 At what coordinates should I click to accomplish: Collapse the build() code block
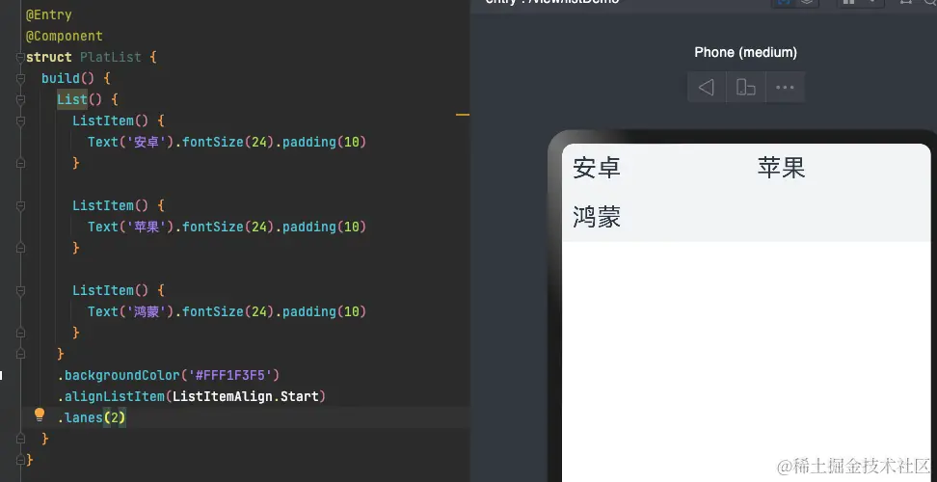(x=20, y=78)
